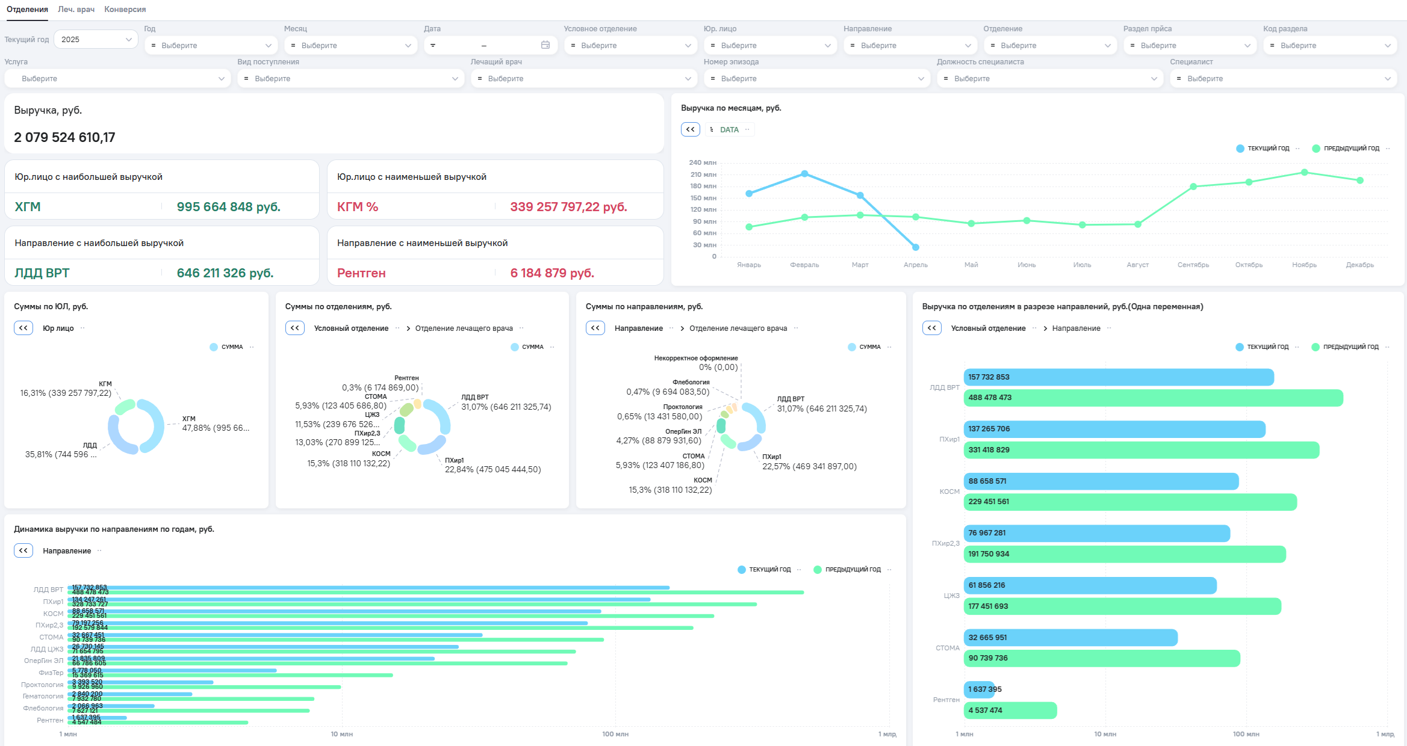Click the Услуга filter input field
The image size is (1407, 746).
(117, 78)
